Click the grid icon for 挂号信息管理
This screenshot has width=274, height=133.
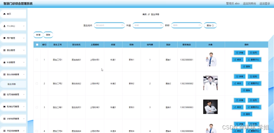[5, 95]
